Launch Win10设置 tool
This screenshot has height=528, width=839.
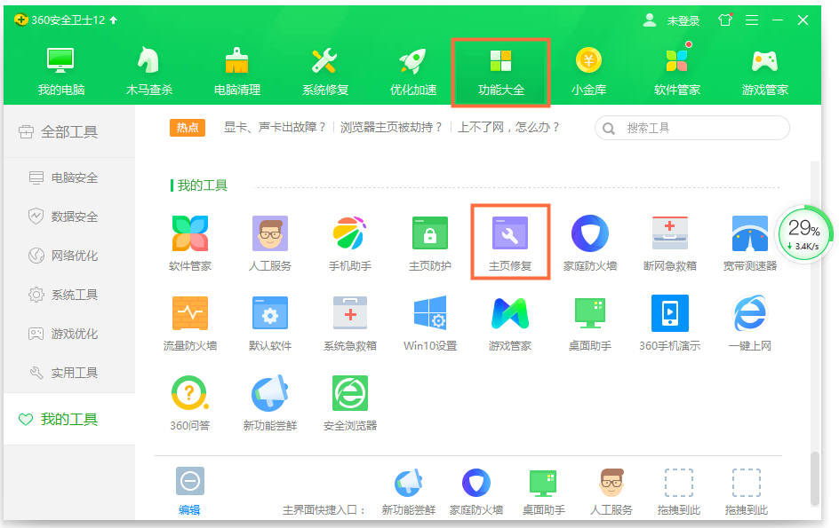(x=429, y=323)
